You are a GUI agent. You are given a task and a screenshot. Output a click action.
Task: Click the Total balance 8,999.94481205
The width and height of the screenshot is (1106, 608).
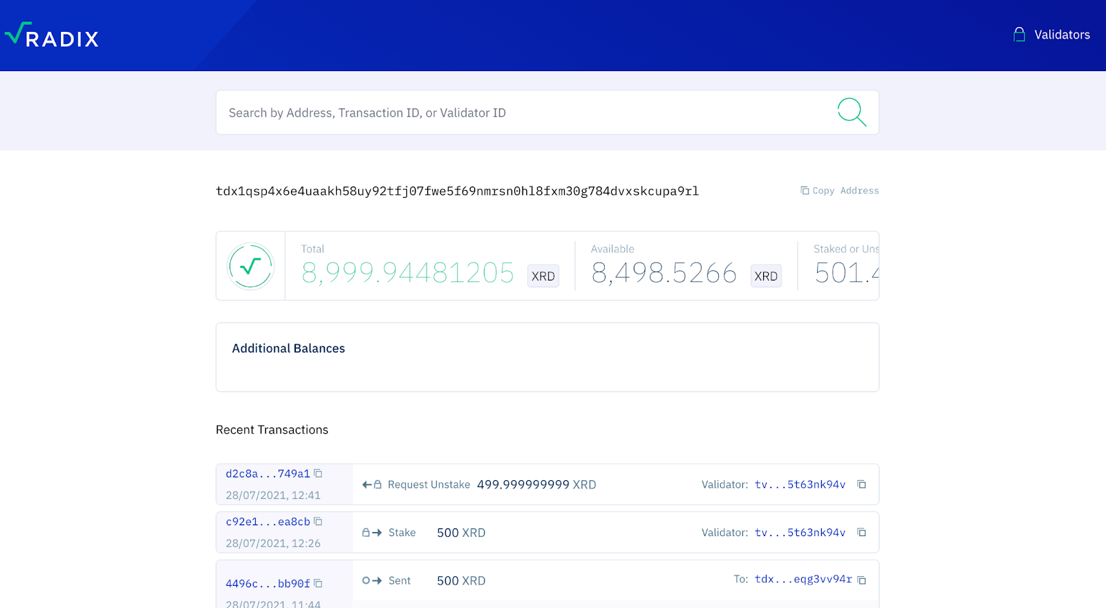click(408, 273)
